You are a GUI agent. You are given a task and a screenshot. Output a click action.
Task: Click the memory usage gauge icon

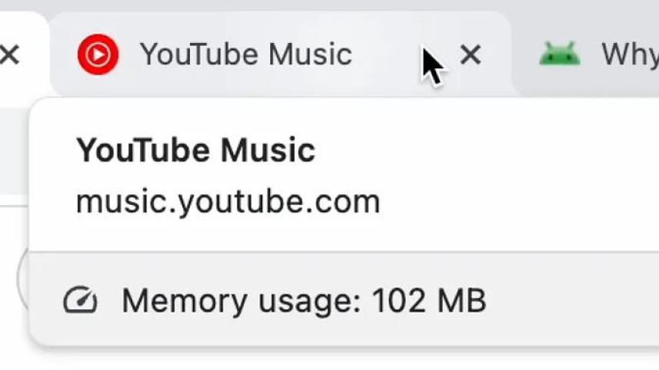[80, 301]
